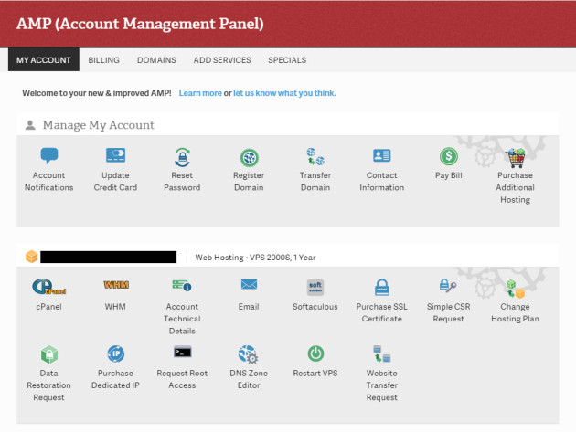Click the Change Hosting Plan icon
Viewport: 576px width, 432px height.
coord(516,289)
